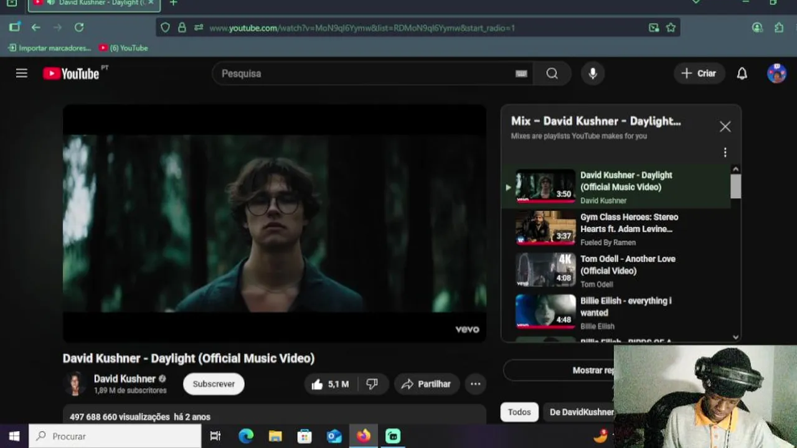The width and height of the screenshot is (797, 448).
Task: Dislike the video with thumbs down
Action: pos(372,385)
